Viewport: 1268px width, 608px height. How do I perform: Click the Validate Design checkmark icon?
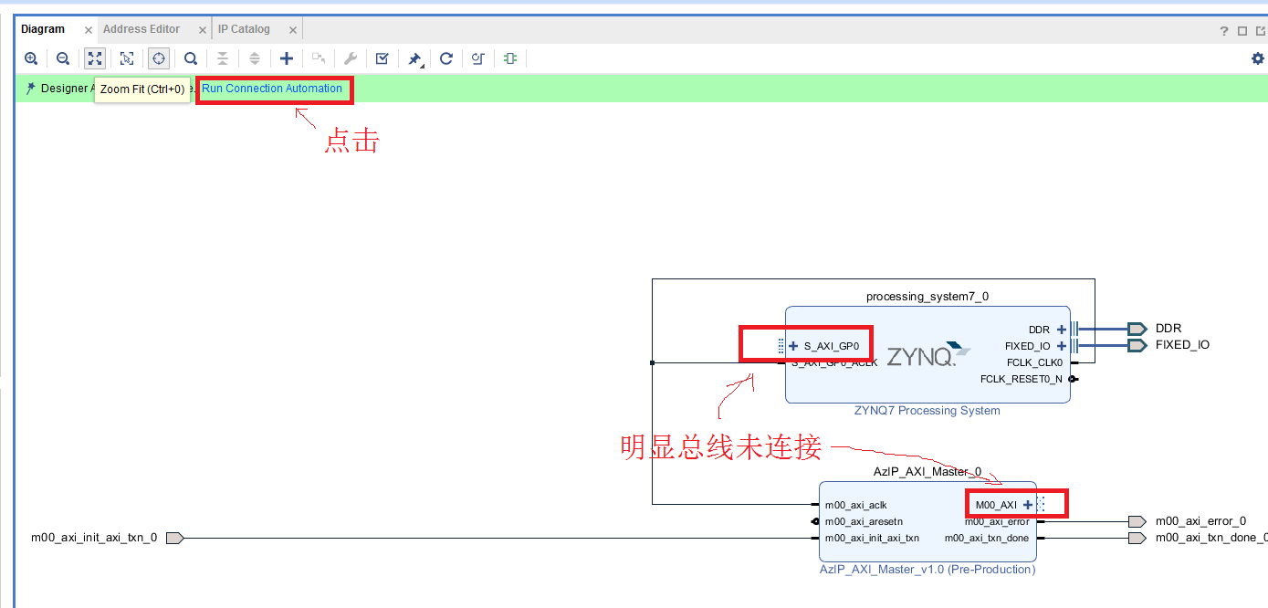(382, 58)
